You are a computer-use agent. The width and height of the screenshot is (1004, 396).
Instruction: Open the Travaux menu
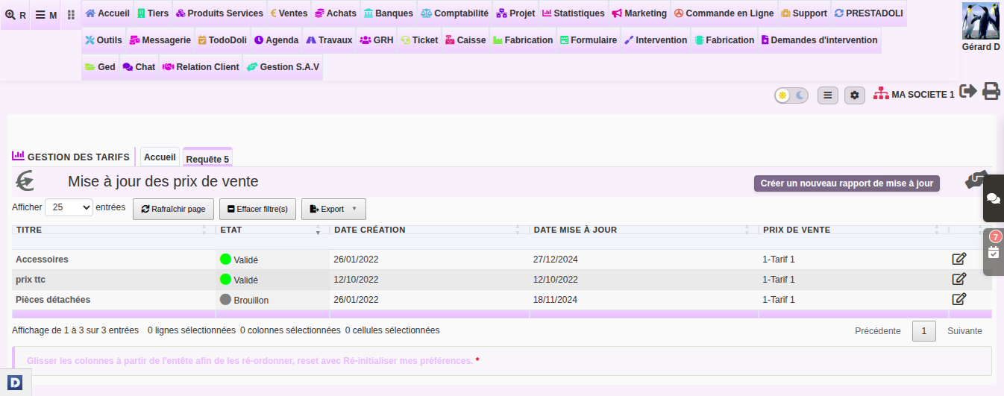329,40
